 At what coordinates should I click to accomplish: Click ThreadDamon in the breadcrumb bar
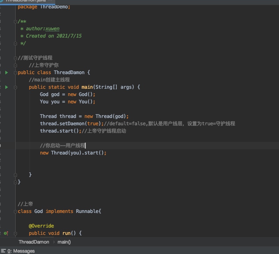point(34,242)
